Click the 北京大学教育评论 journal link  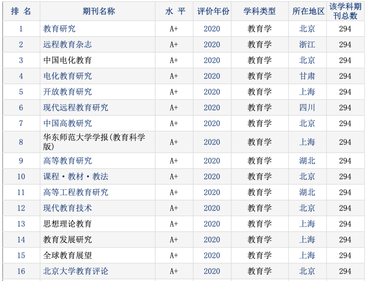(76, 271)
